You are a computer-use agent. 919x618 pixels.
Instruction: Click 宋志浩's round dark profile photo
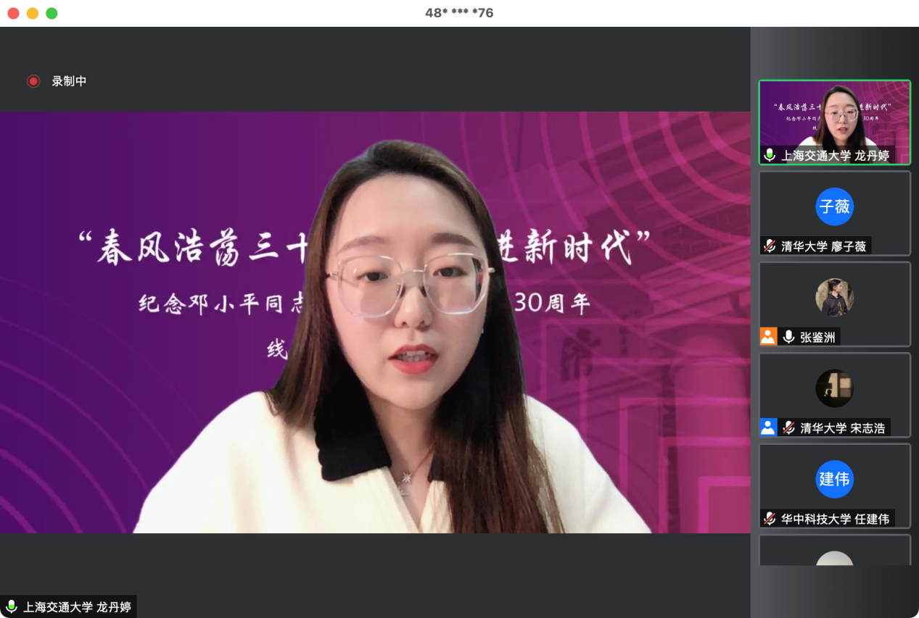point(834,388)
